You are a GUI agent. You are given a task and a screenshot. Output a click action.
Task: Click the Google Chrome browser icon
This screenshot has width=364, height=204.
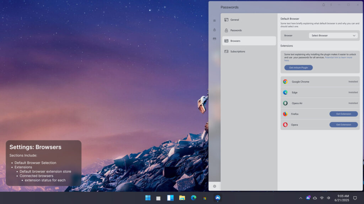286,81
